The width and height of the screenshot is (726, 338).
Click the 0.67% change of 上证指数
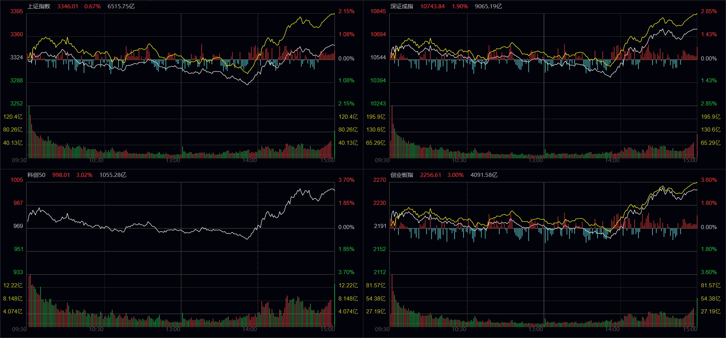click(x=93, y=6)
